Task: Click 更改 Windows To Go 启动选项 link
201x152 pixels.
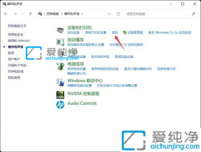Action: pyautogui.click(x=170, y=33)
